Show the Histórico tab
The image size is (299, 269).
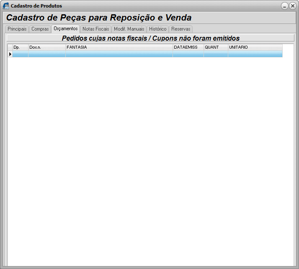tap(158, 29)
